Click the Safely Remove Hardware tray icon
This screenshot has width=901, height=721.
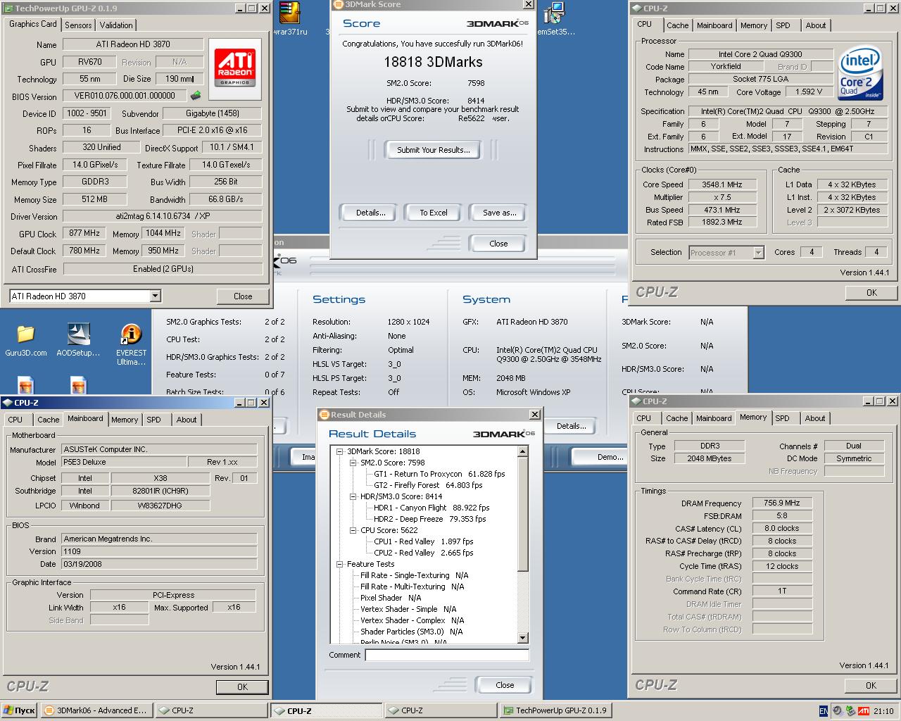tap(850, 711)
